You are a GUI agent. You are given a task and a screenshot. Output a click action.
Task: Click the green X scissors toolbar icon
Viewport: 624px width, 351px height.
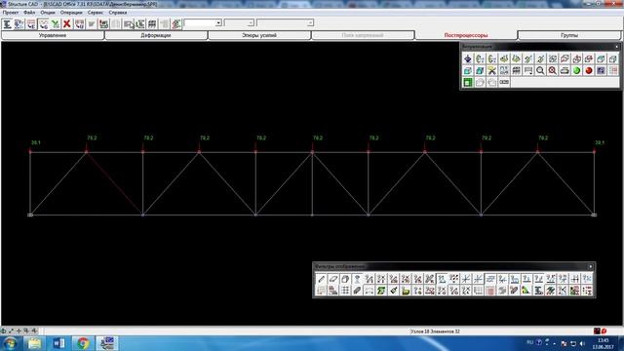[x=56, y=23]
